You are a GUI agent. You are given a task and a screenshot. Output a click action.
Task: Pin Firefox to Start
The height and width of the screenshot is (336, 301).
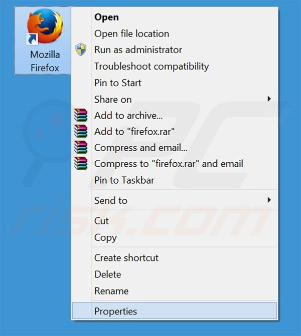[117, 83]
